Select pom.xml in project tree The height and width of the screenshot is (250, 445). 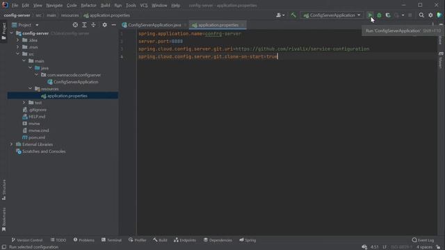pos(37,137)
